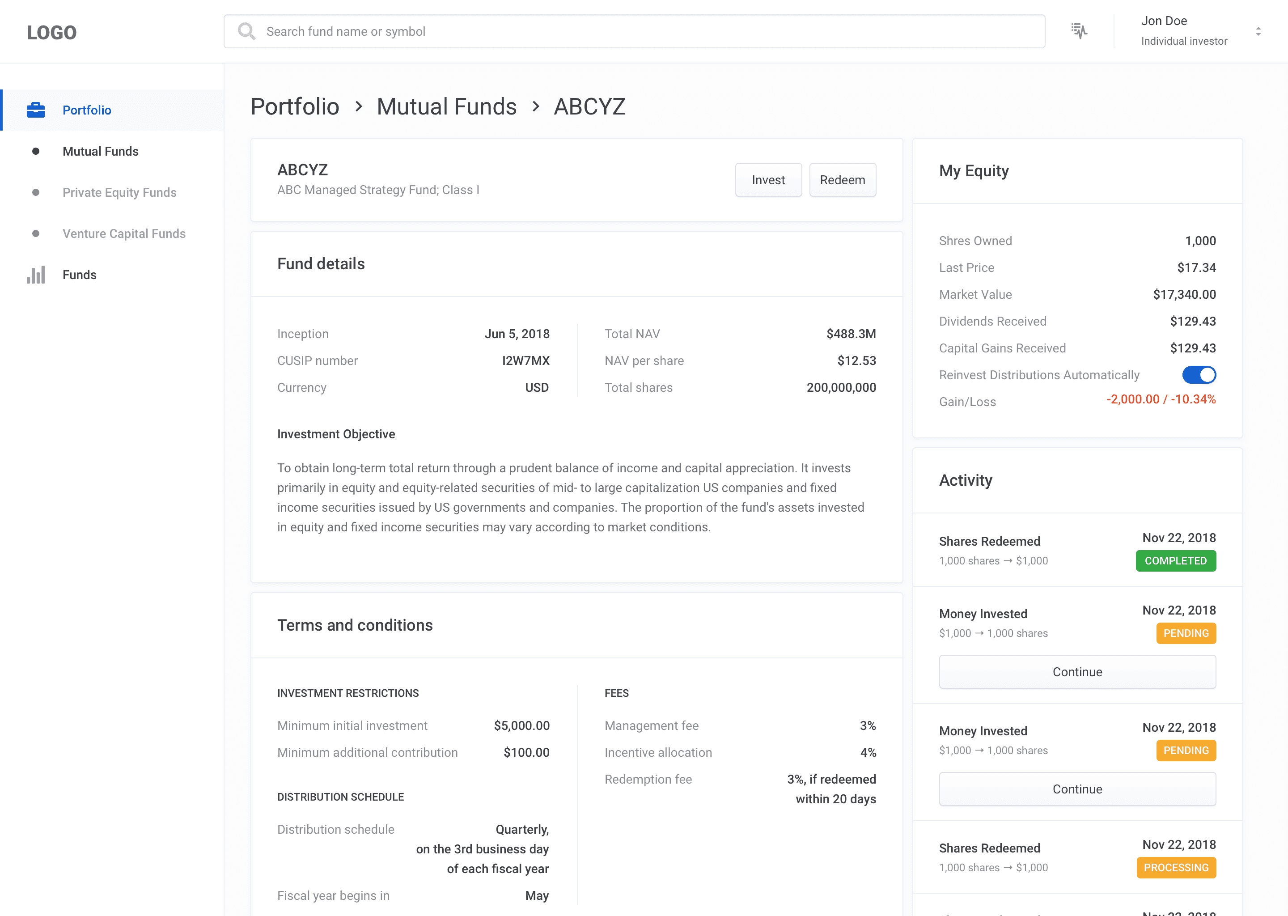Viewport: 1288px width, 916px height.
Task: Select Private Equity Funds in sidebar
Action: pyautogui.click(x=119, y=192)
